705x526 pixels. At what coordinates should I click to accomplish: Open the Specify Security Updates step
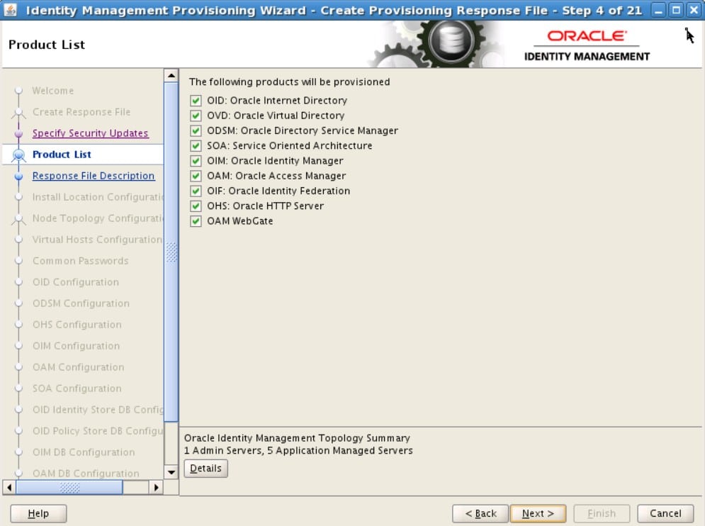click(90, 133)
